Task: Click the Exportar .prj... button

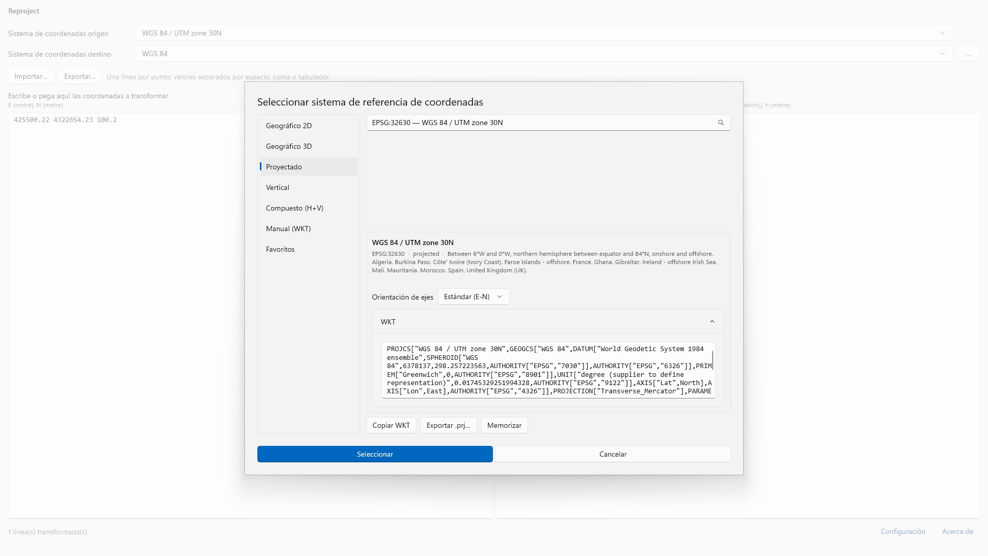Action: [448, 425]
